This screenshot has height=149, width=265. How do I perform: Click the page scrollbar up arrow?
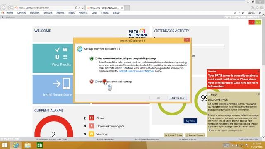263,15
